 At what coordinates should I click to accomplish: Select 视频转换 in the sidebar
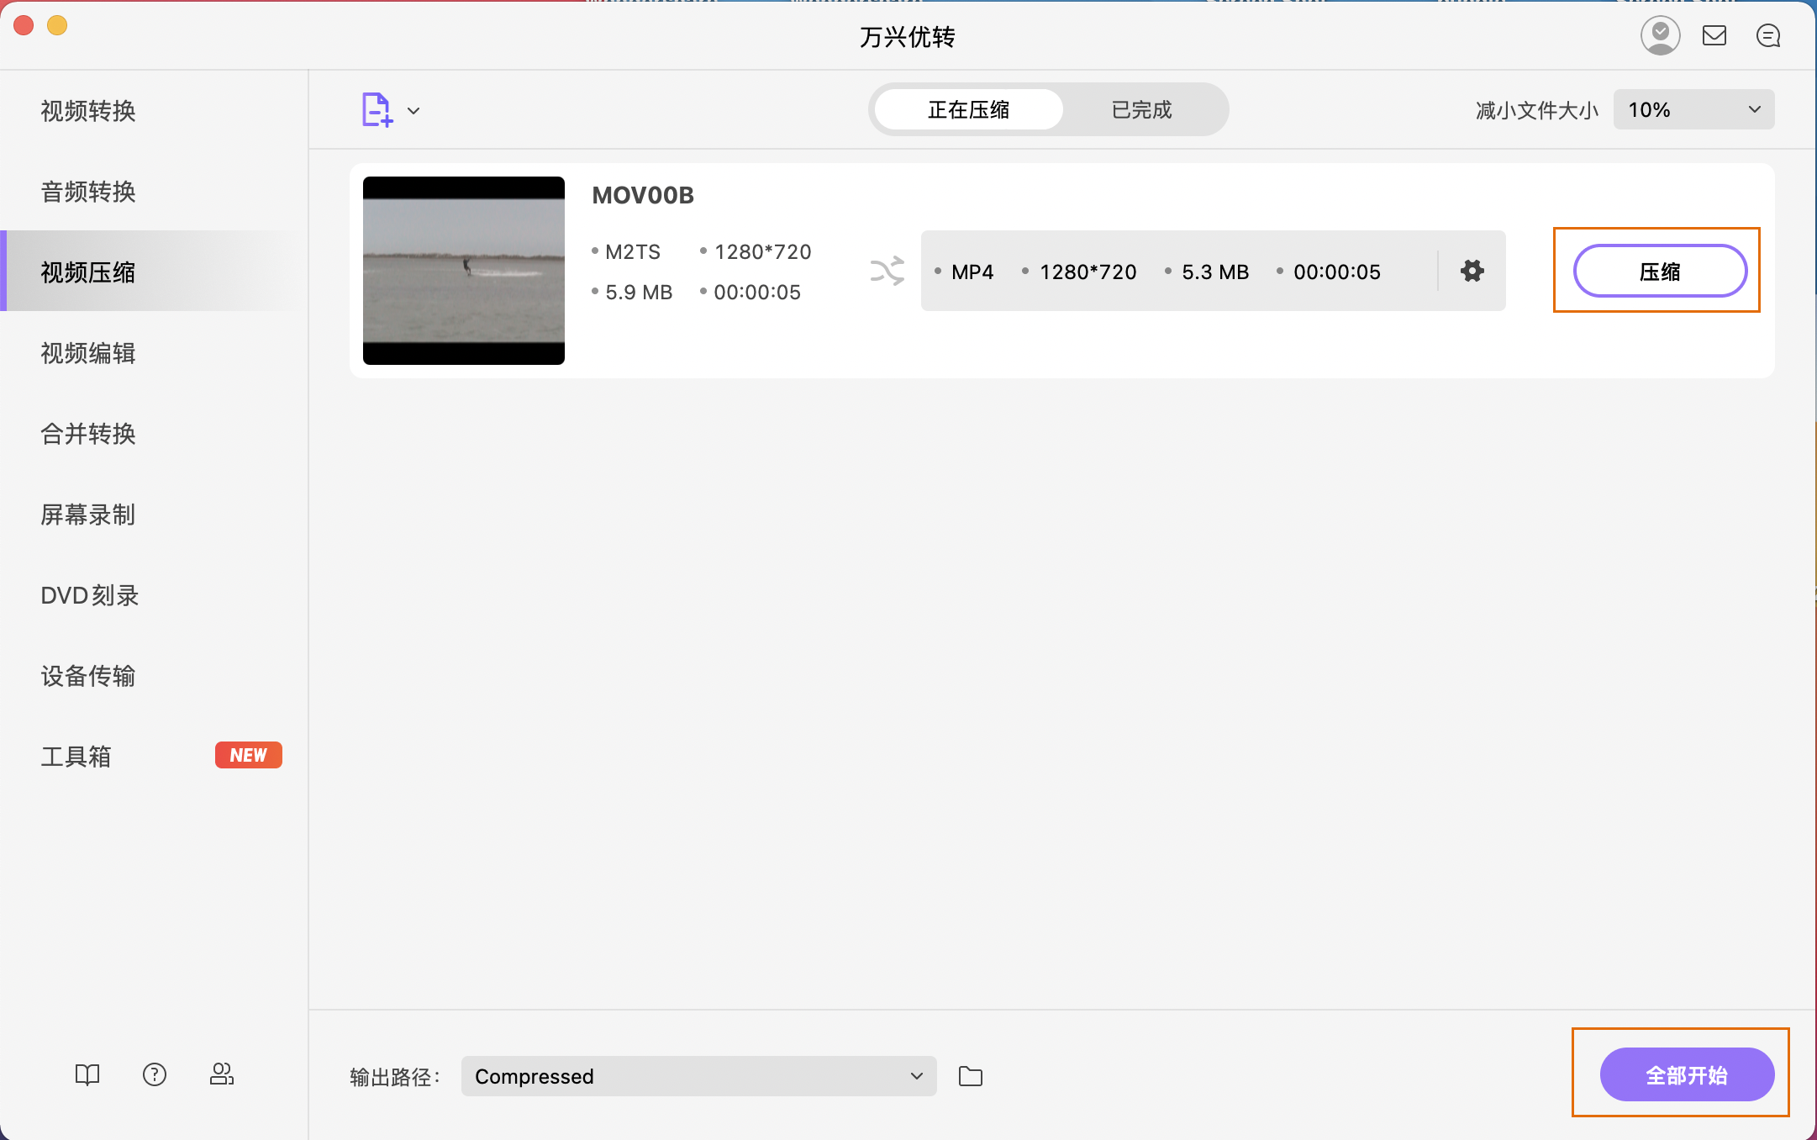[x=87, y=110]
